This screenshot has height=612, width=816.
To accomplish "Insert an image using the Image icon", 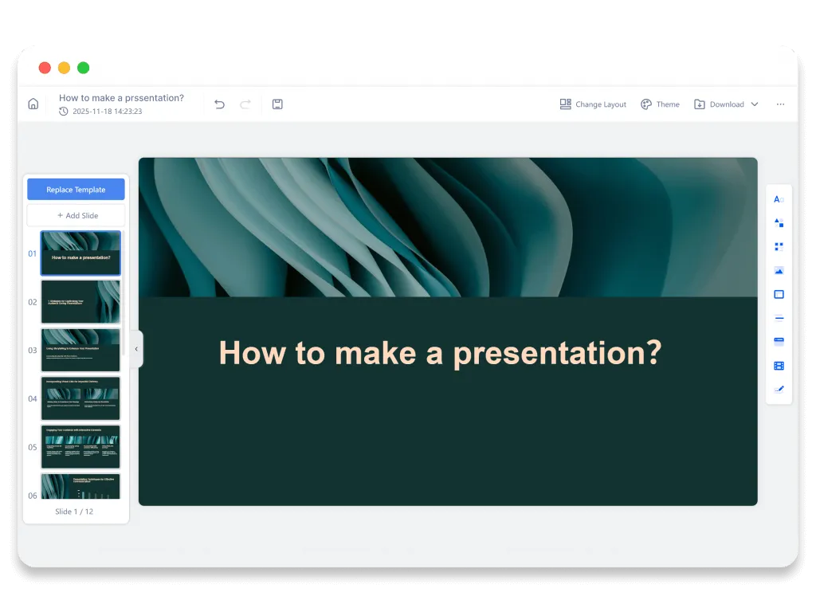I will tap(779, 270).
